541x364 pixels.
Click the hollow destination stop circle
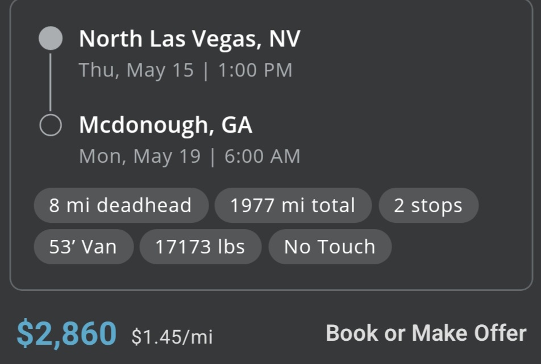pyautogui.click(x=51, y=125)
